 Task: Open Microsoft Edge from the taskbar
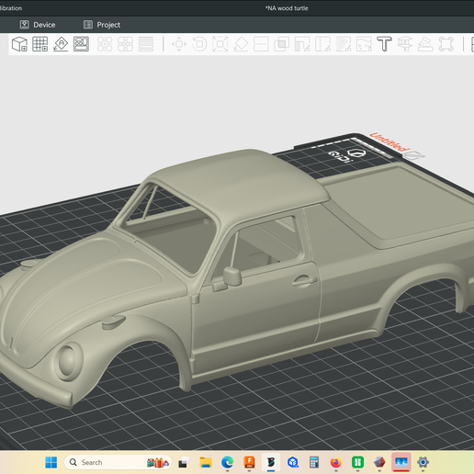pos(228,462)
